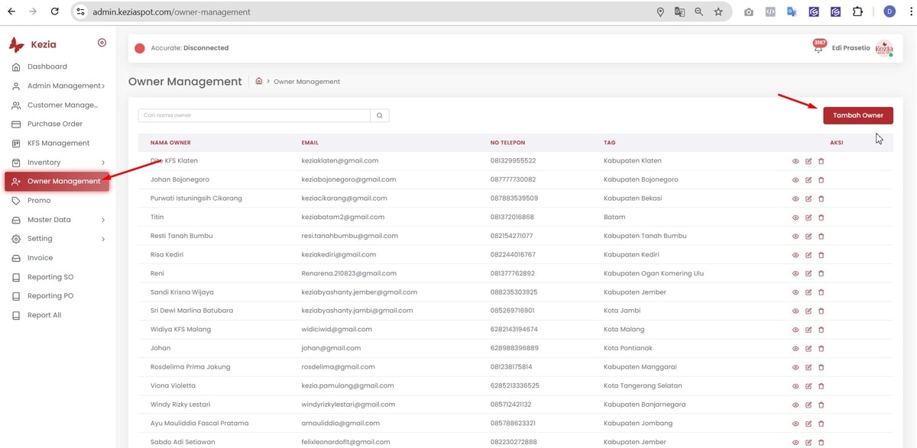Click the home breadcrumb icon
The image size is (917, 448).
[x=259, y=81]
